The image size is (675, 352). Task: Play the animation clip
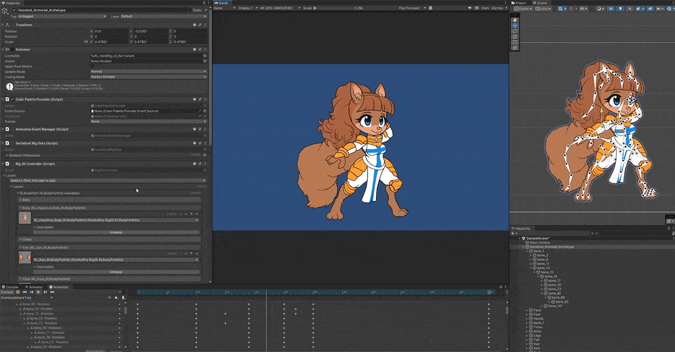pyautogui.click(x=38, y=292)
